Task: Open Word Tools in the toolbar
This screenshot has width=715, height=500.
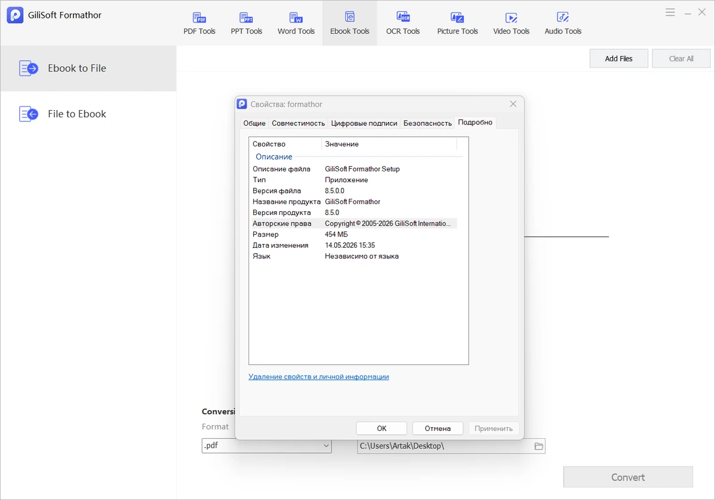Action: click(x=296, y=23)
